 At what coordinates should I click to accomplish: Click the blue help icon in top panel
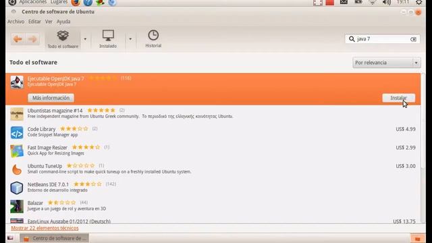tap(88, 3)
